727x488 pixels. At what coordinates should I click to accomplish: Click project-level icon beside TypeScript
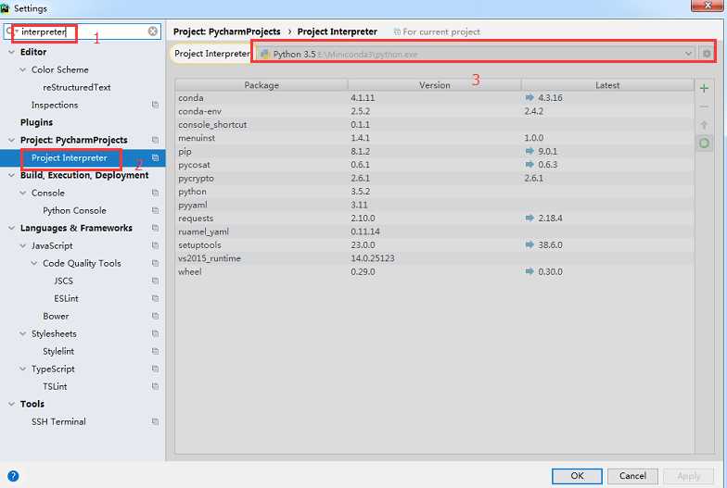(x=155, y=369)
